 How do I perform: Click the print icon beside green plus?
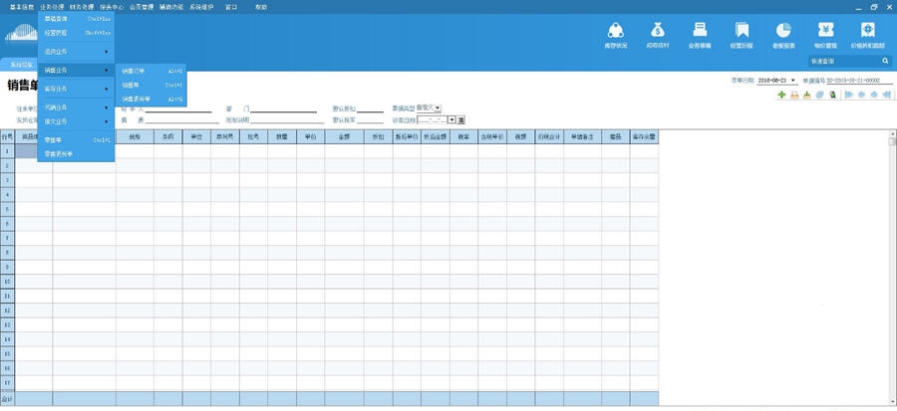794,96
